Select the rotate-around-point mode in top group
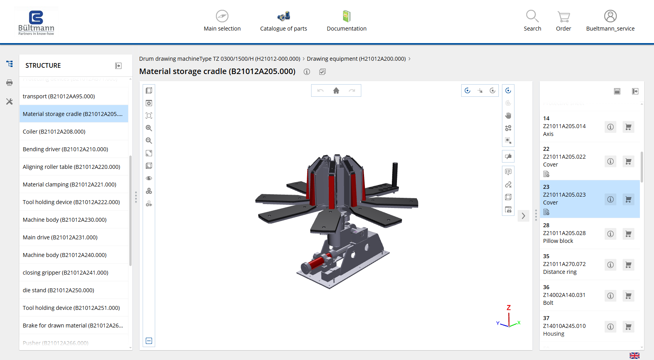Screen dimensions: 654x360 click(467, 90)
